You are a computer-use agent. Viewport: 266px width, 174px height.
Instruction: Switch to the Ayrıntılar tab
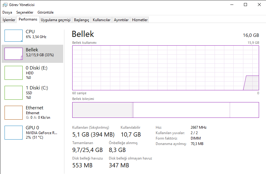121,20
